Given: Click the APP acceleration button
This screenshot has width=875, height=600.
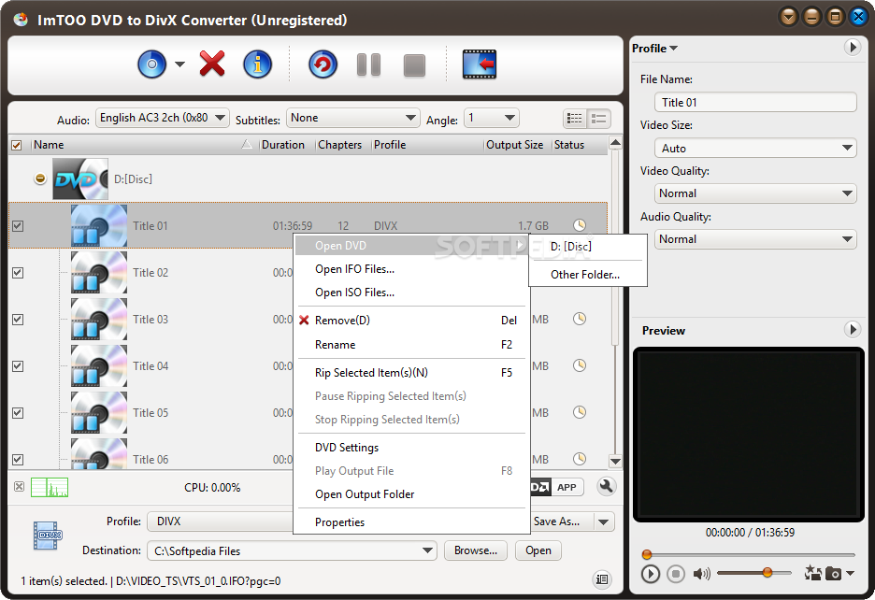Looking at the screenshot, I should (x=567, y=487).
